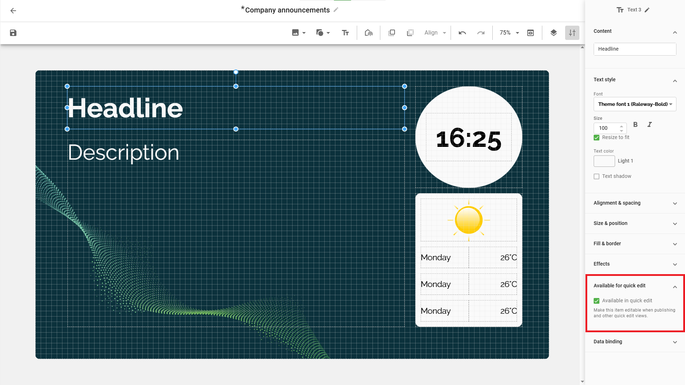Click the undo icon
Screen dimensions: 685x385
coord(462,33)
